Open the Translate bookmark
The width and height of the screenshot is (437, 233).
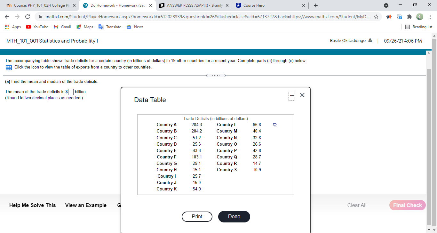tap(110, 27)
